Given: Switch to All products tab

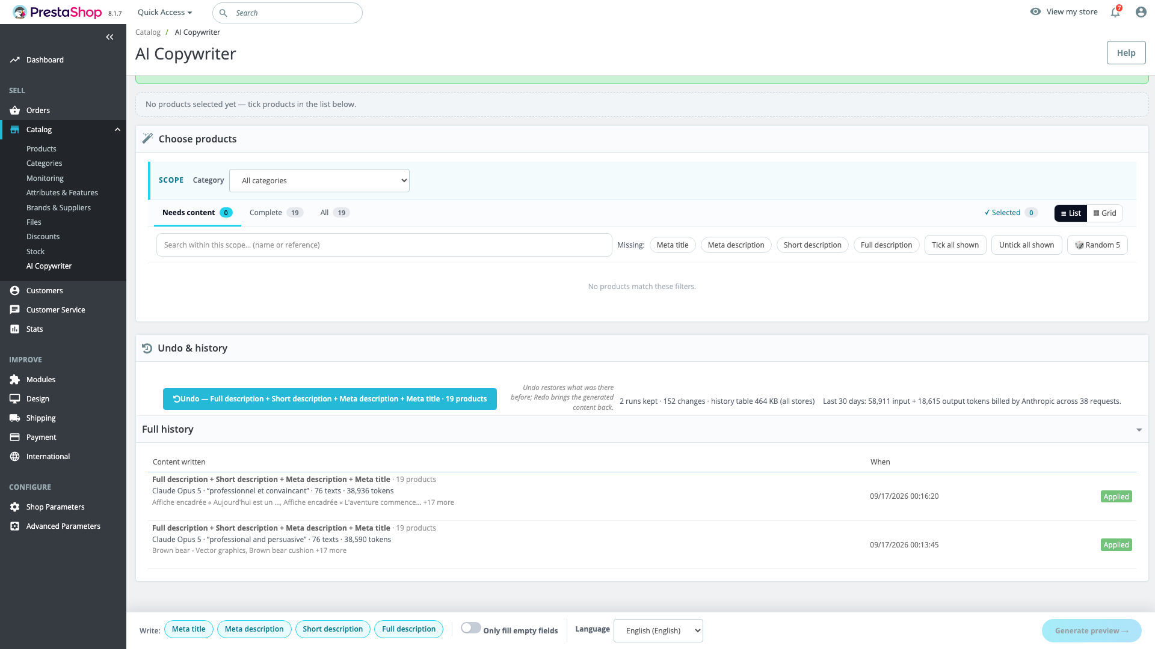Looking at the screenshot, I should point(335,213).
